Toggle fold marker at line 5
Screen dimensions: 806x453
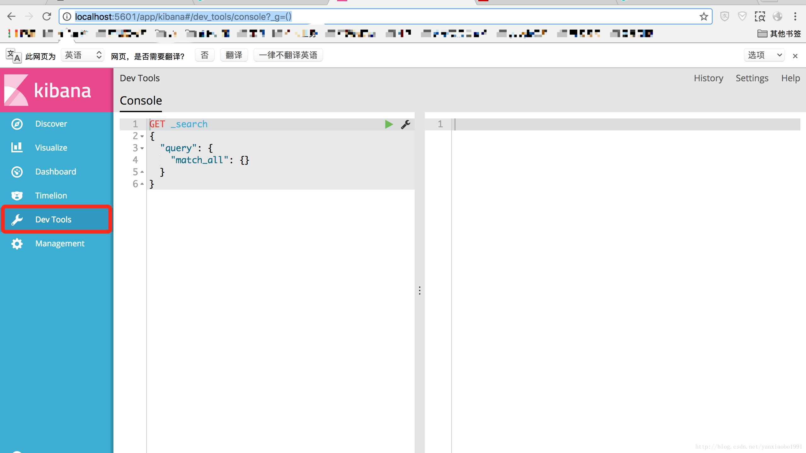142,172
